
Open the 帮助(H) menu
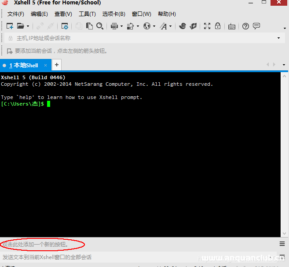click(167, 14)
